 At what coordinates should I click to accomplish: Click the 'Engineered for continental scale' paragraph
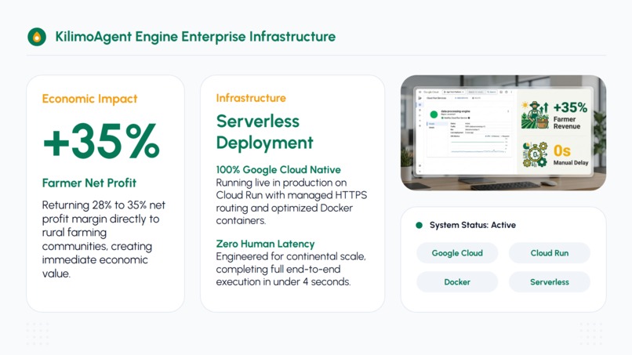(291, 269)
